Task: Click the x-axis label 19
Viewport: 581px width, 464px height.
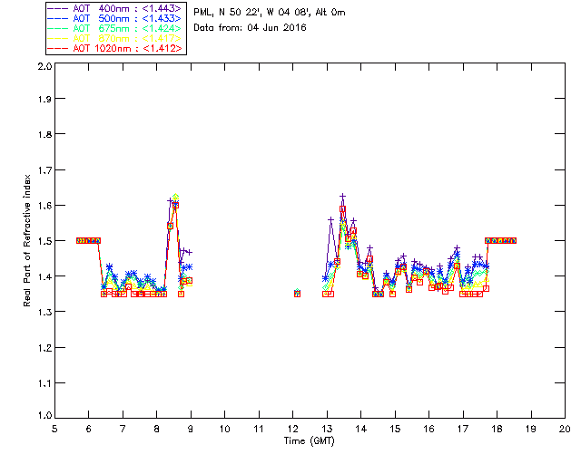Action: (x=531, y=429)
